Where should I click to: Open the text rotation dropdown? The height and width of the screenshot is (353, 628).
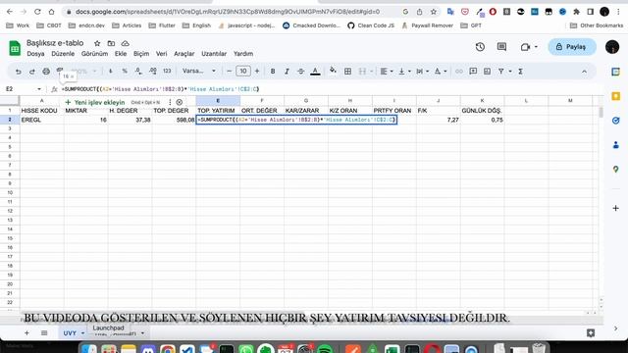tap(441, 72)
